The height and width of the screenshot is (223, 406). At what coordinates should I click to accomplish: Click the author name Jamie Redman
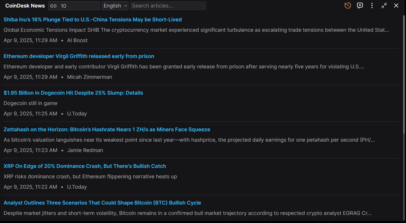pos(85,150)
